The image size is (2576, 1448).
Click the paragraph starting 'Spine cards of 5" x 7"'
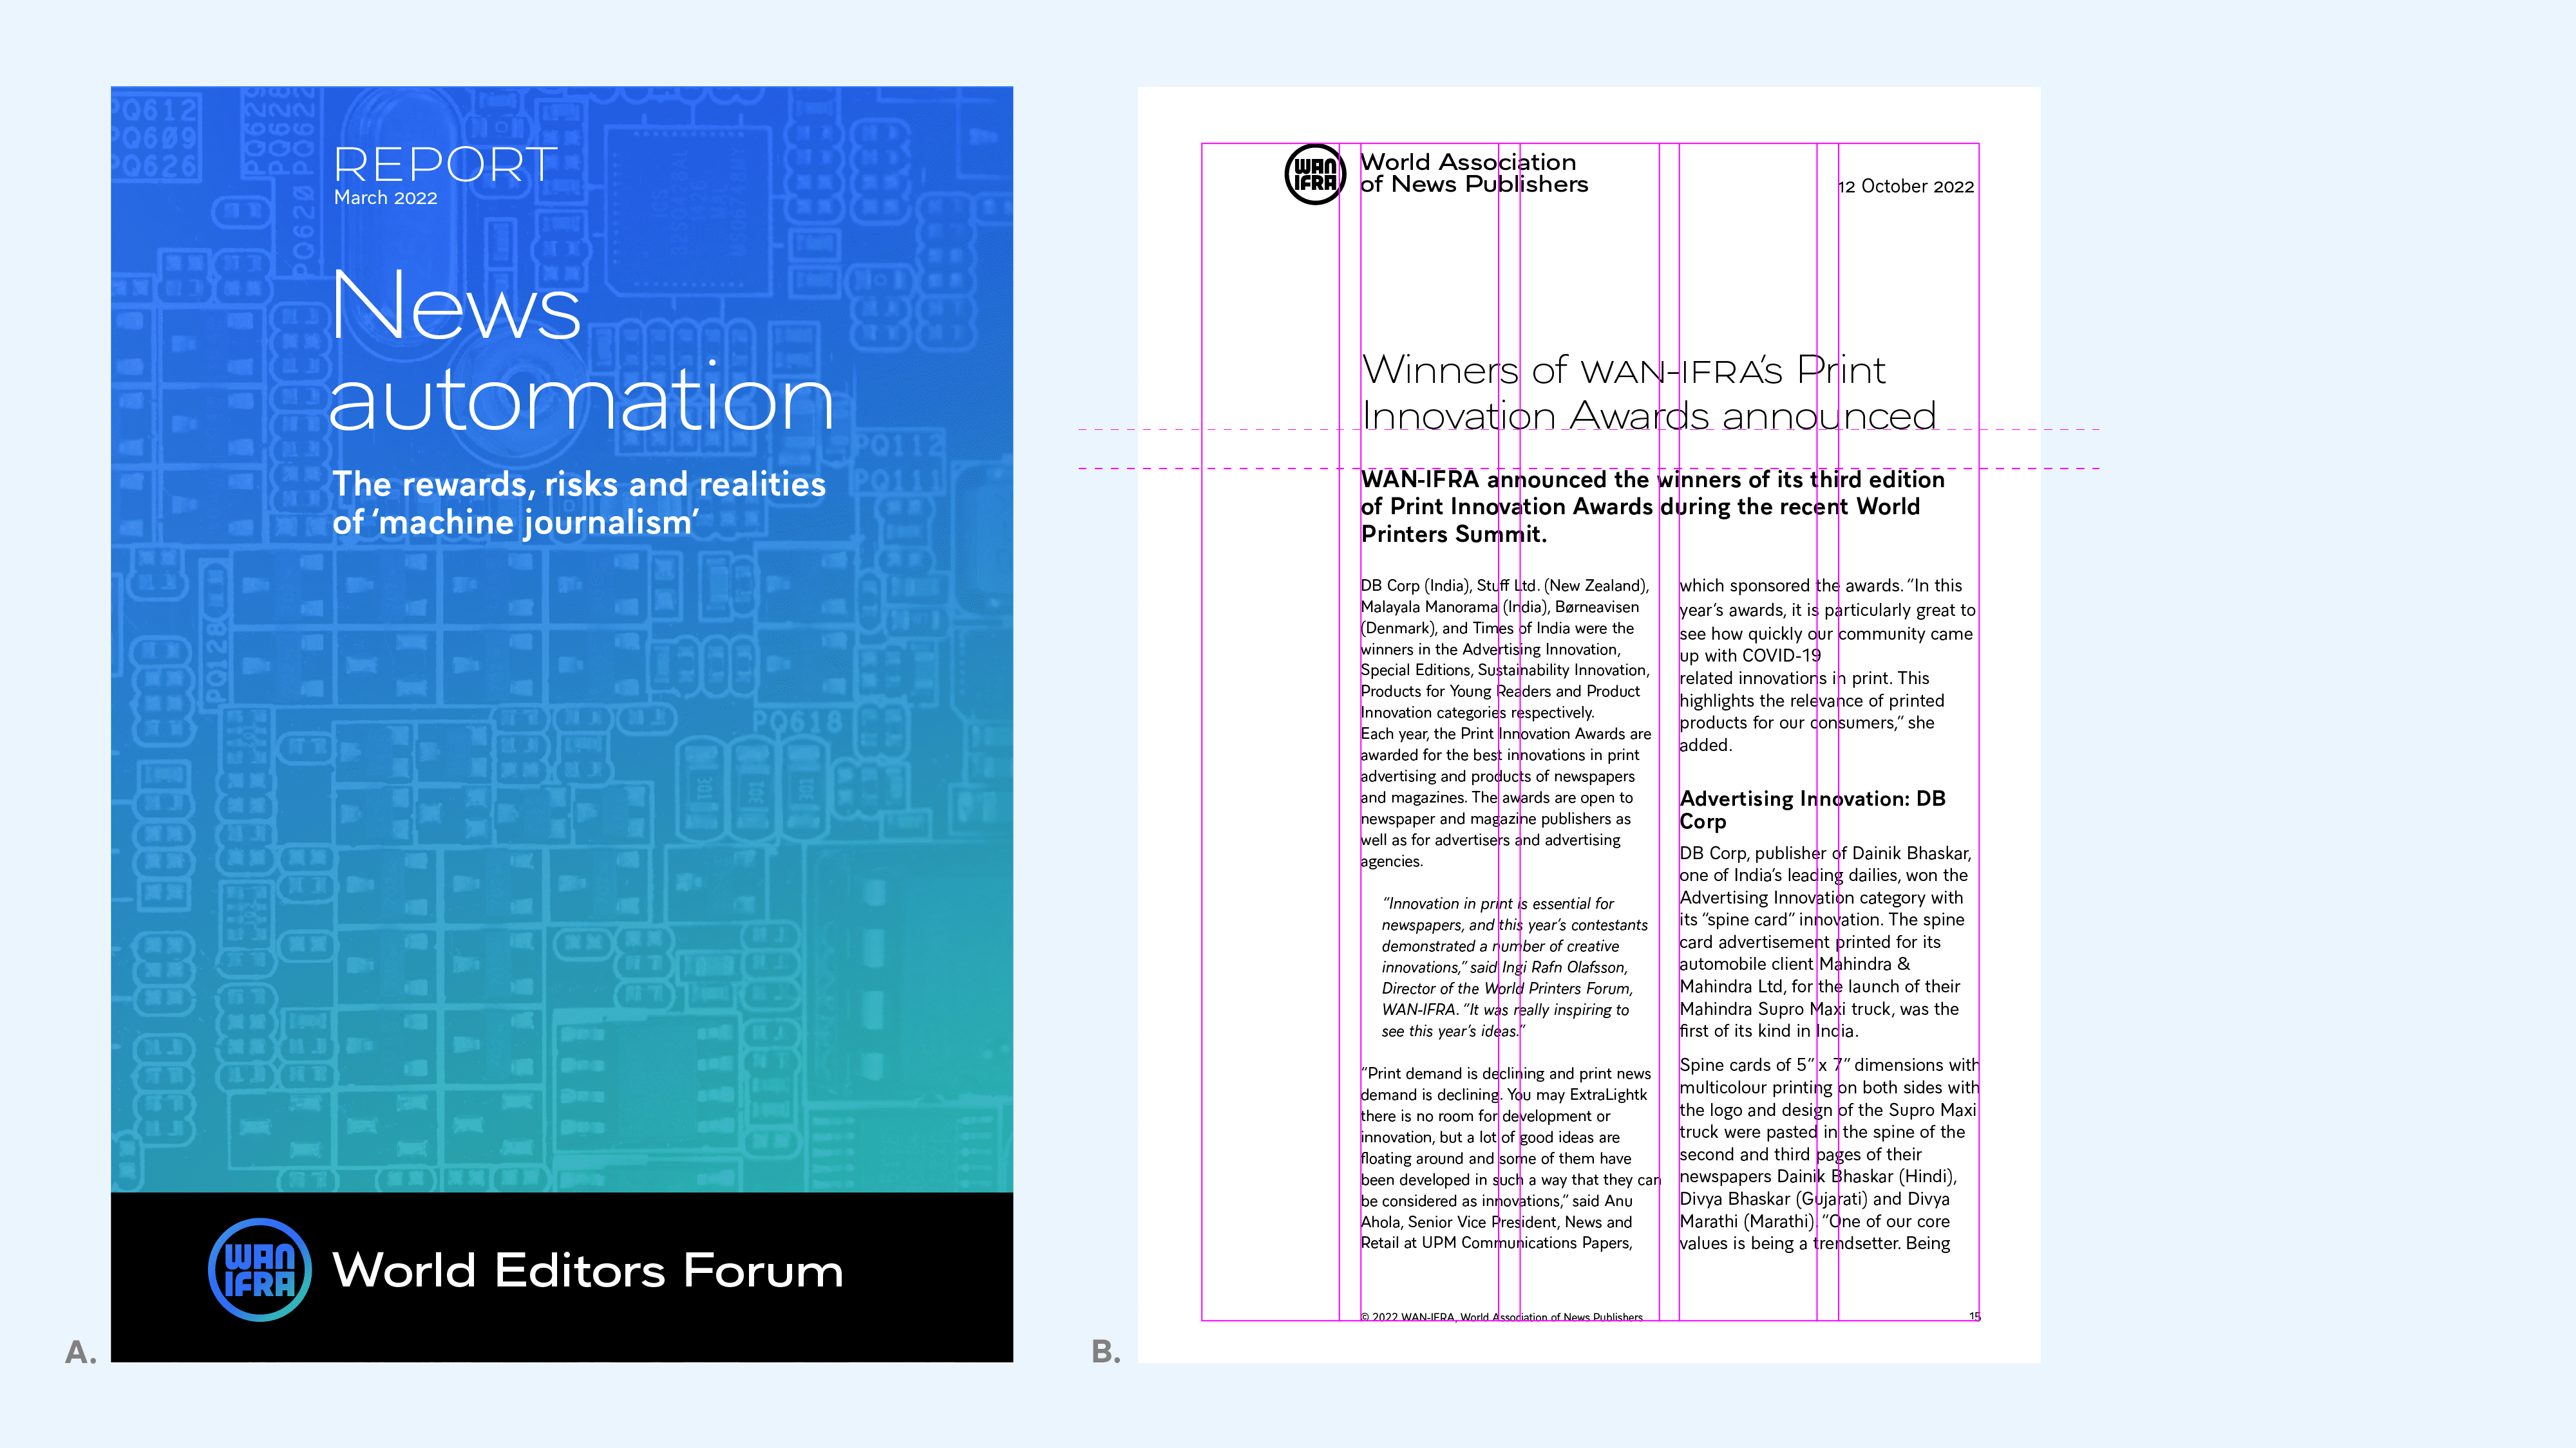click(1829, 1154)
